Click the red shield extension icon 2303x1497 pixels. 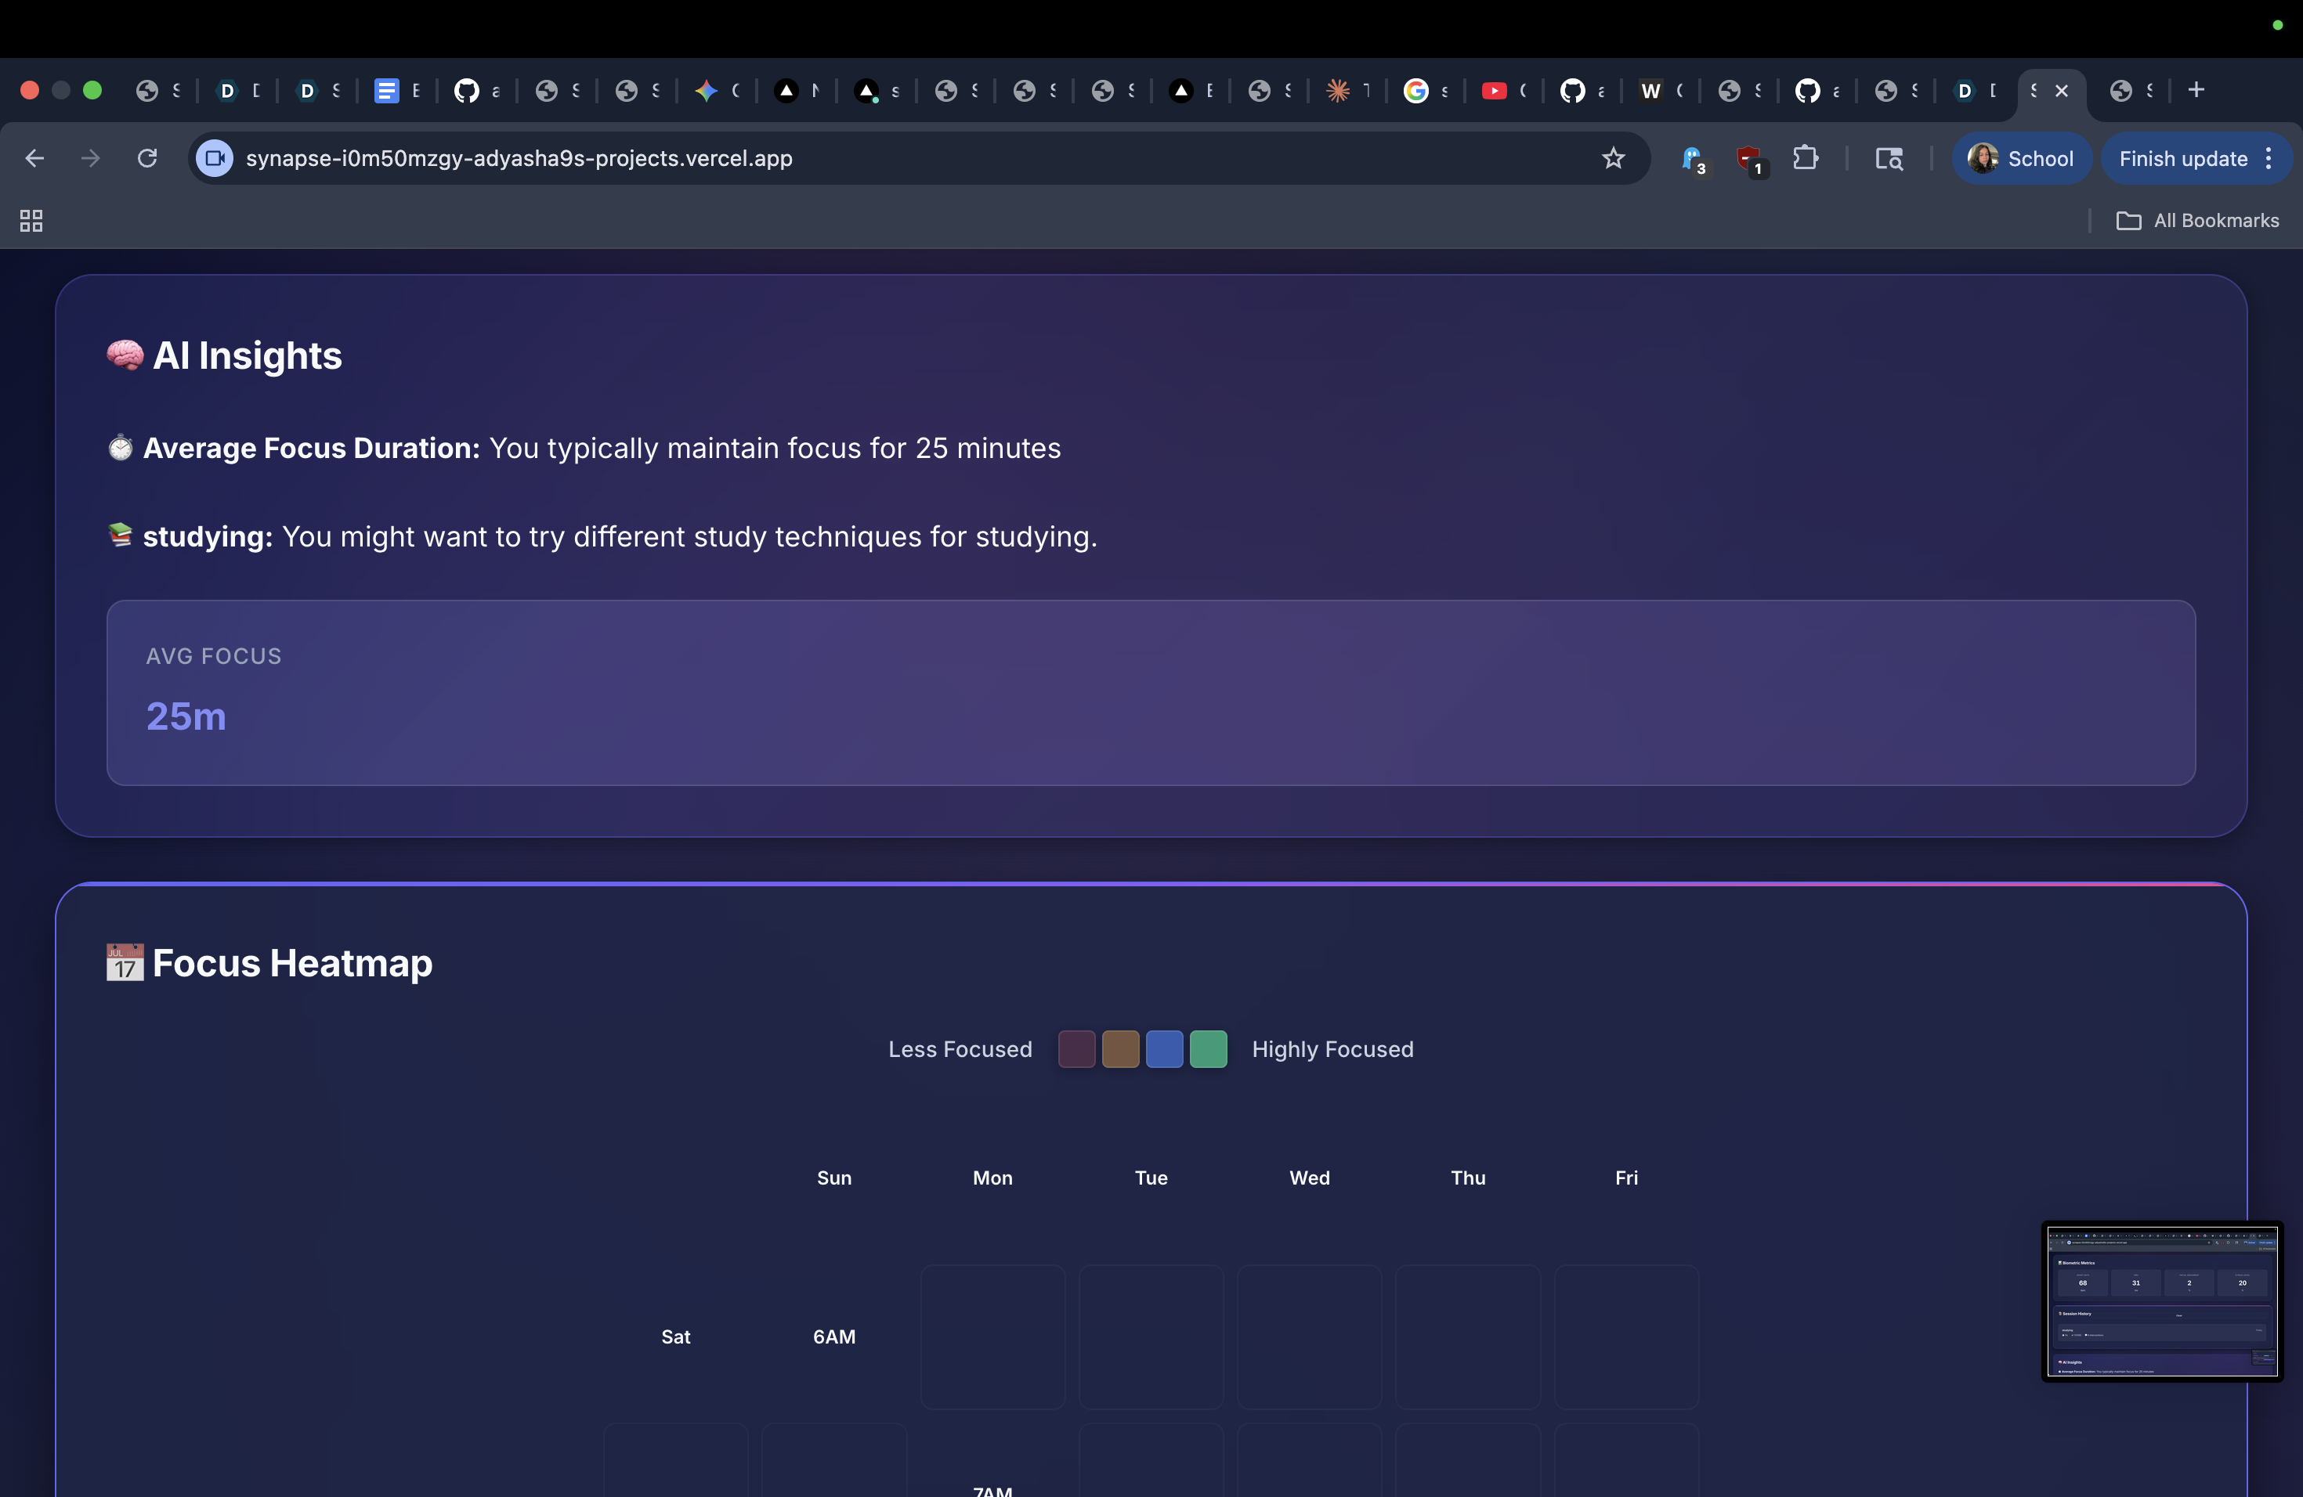coord(1748,159)
